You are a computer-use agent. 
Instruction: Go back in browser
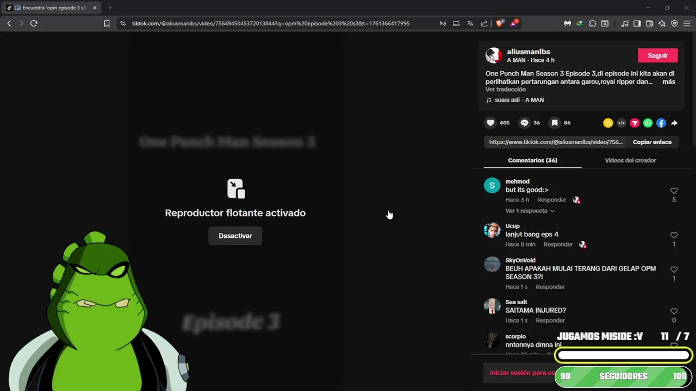[x=9, y=23]
